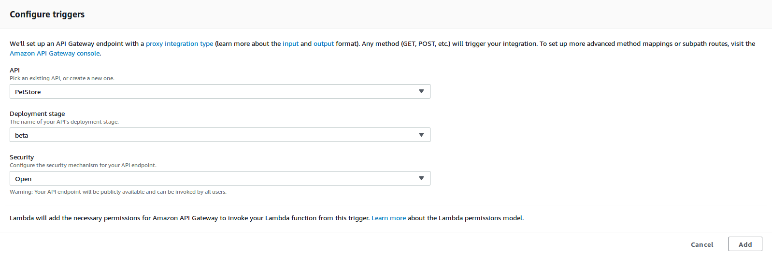This screenshot has height=256, width=772.
Task: Click the public endpoint warning text
Action: (118, 192)
